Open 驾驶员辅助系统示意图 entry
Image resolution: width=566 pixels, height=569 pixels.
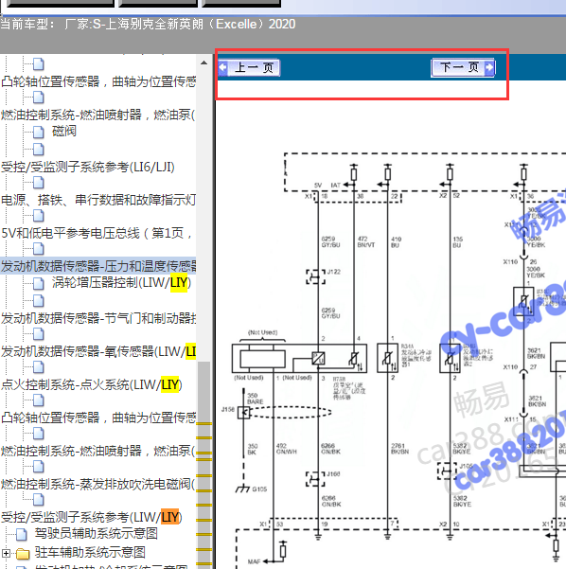pos(97,533)
